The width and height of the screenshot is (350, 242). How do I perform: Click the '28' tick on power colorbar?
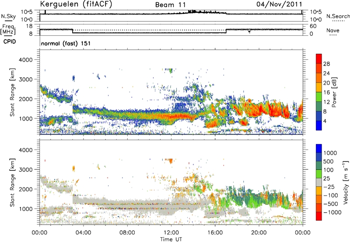[x=326, y=64]
